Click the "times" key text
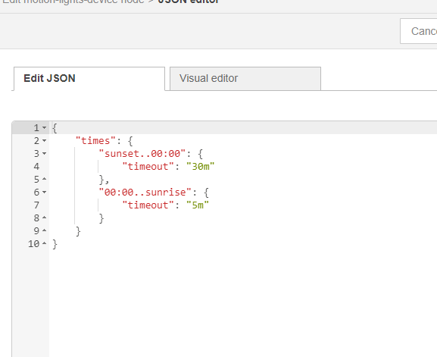 [x=95, y=141]
